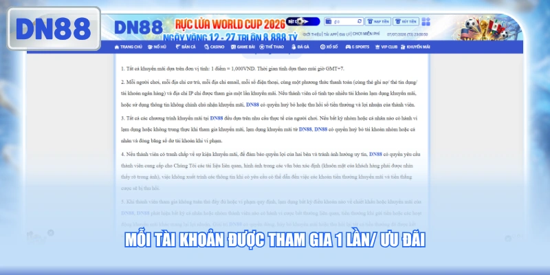Open the XỔ SỐ menu
The image size is (550, 275).
[329, 47]
